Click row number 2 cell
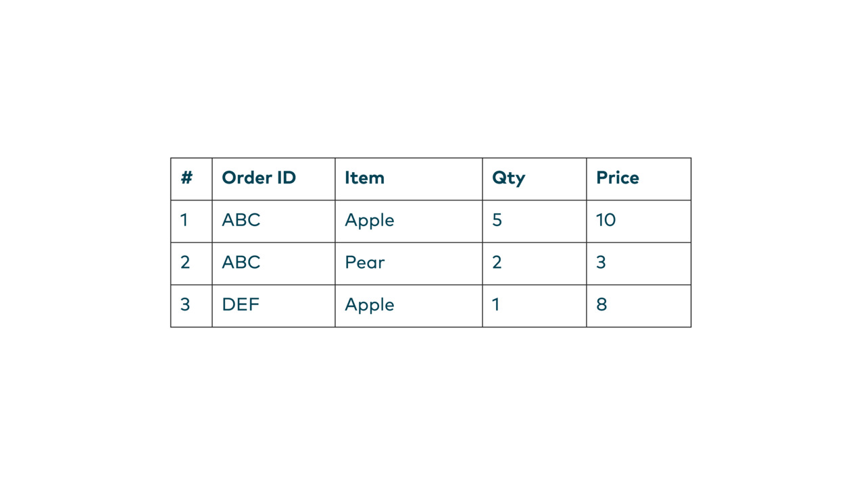The image size is (865, 486). point(191,263)
